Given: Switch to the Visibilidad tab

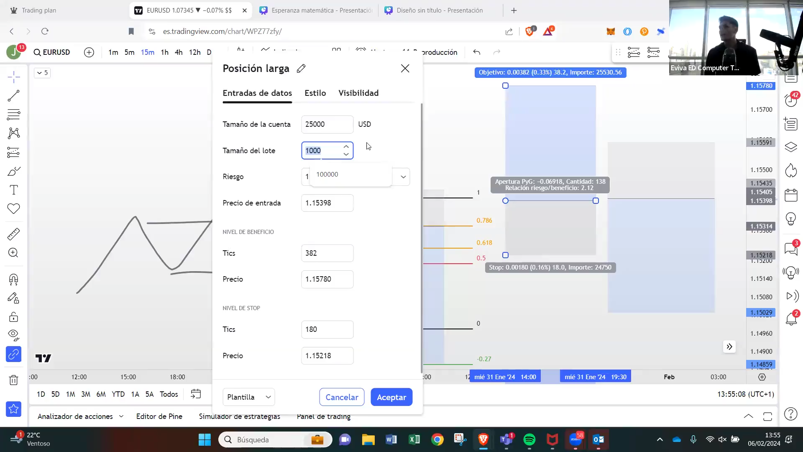Looking at the screenshot, I should pyautogui.click(x=358, y=93).
